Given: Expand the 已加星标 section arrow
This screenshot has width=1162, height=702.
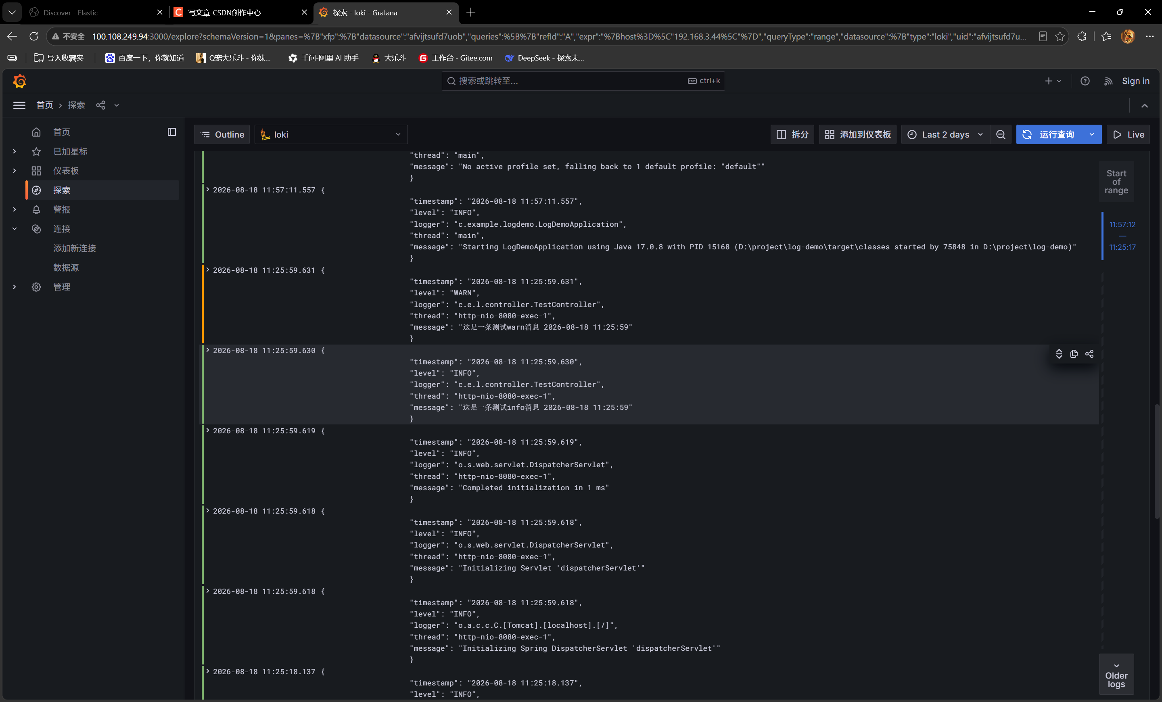Looking at the screenshot, I should [15, 151].
